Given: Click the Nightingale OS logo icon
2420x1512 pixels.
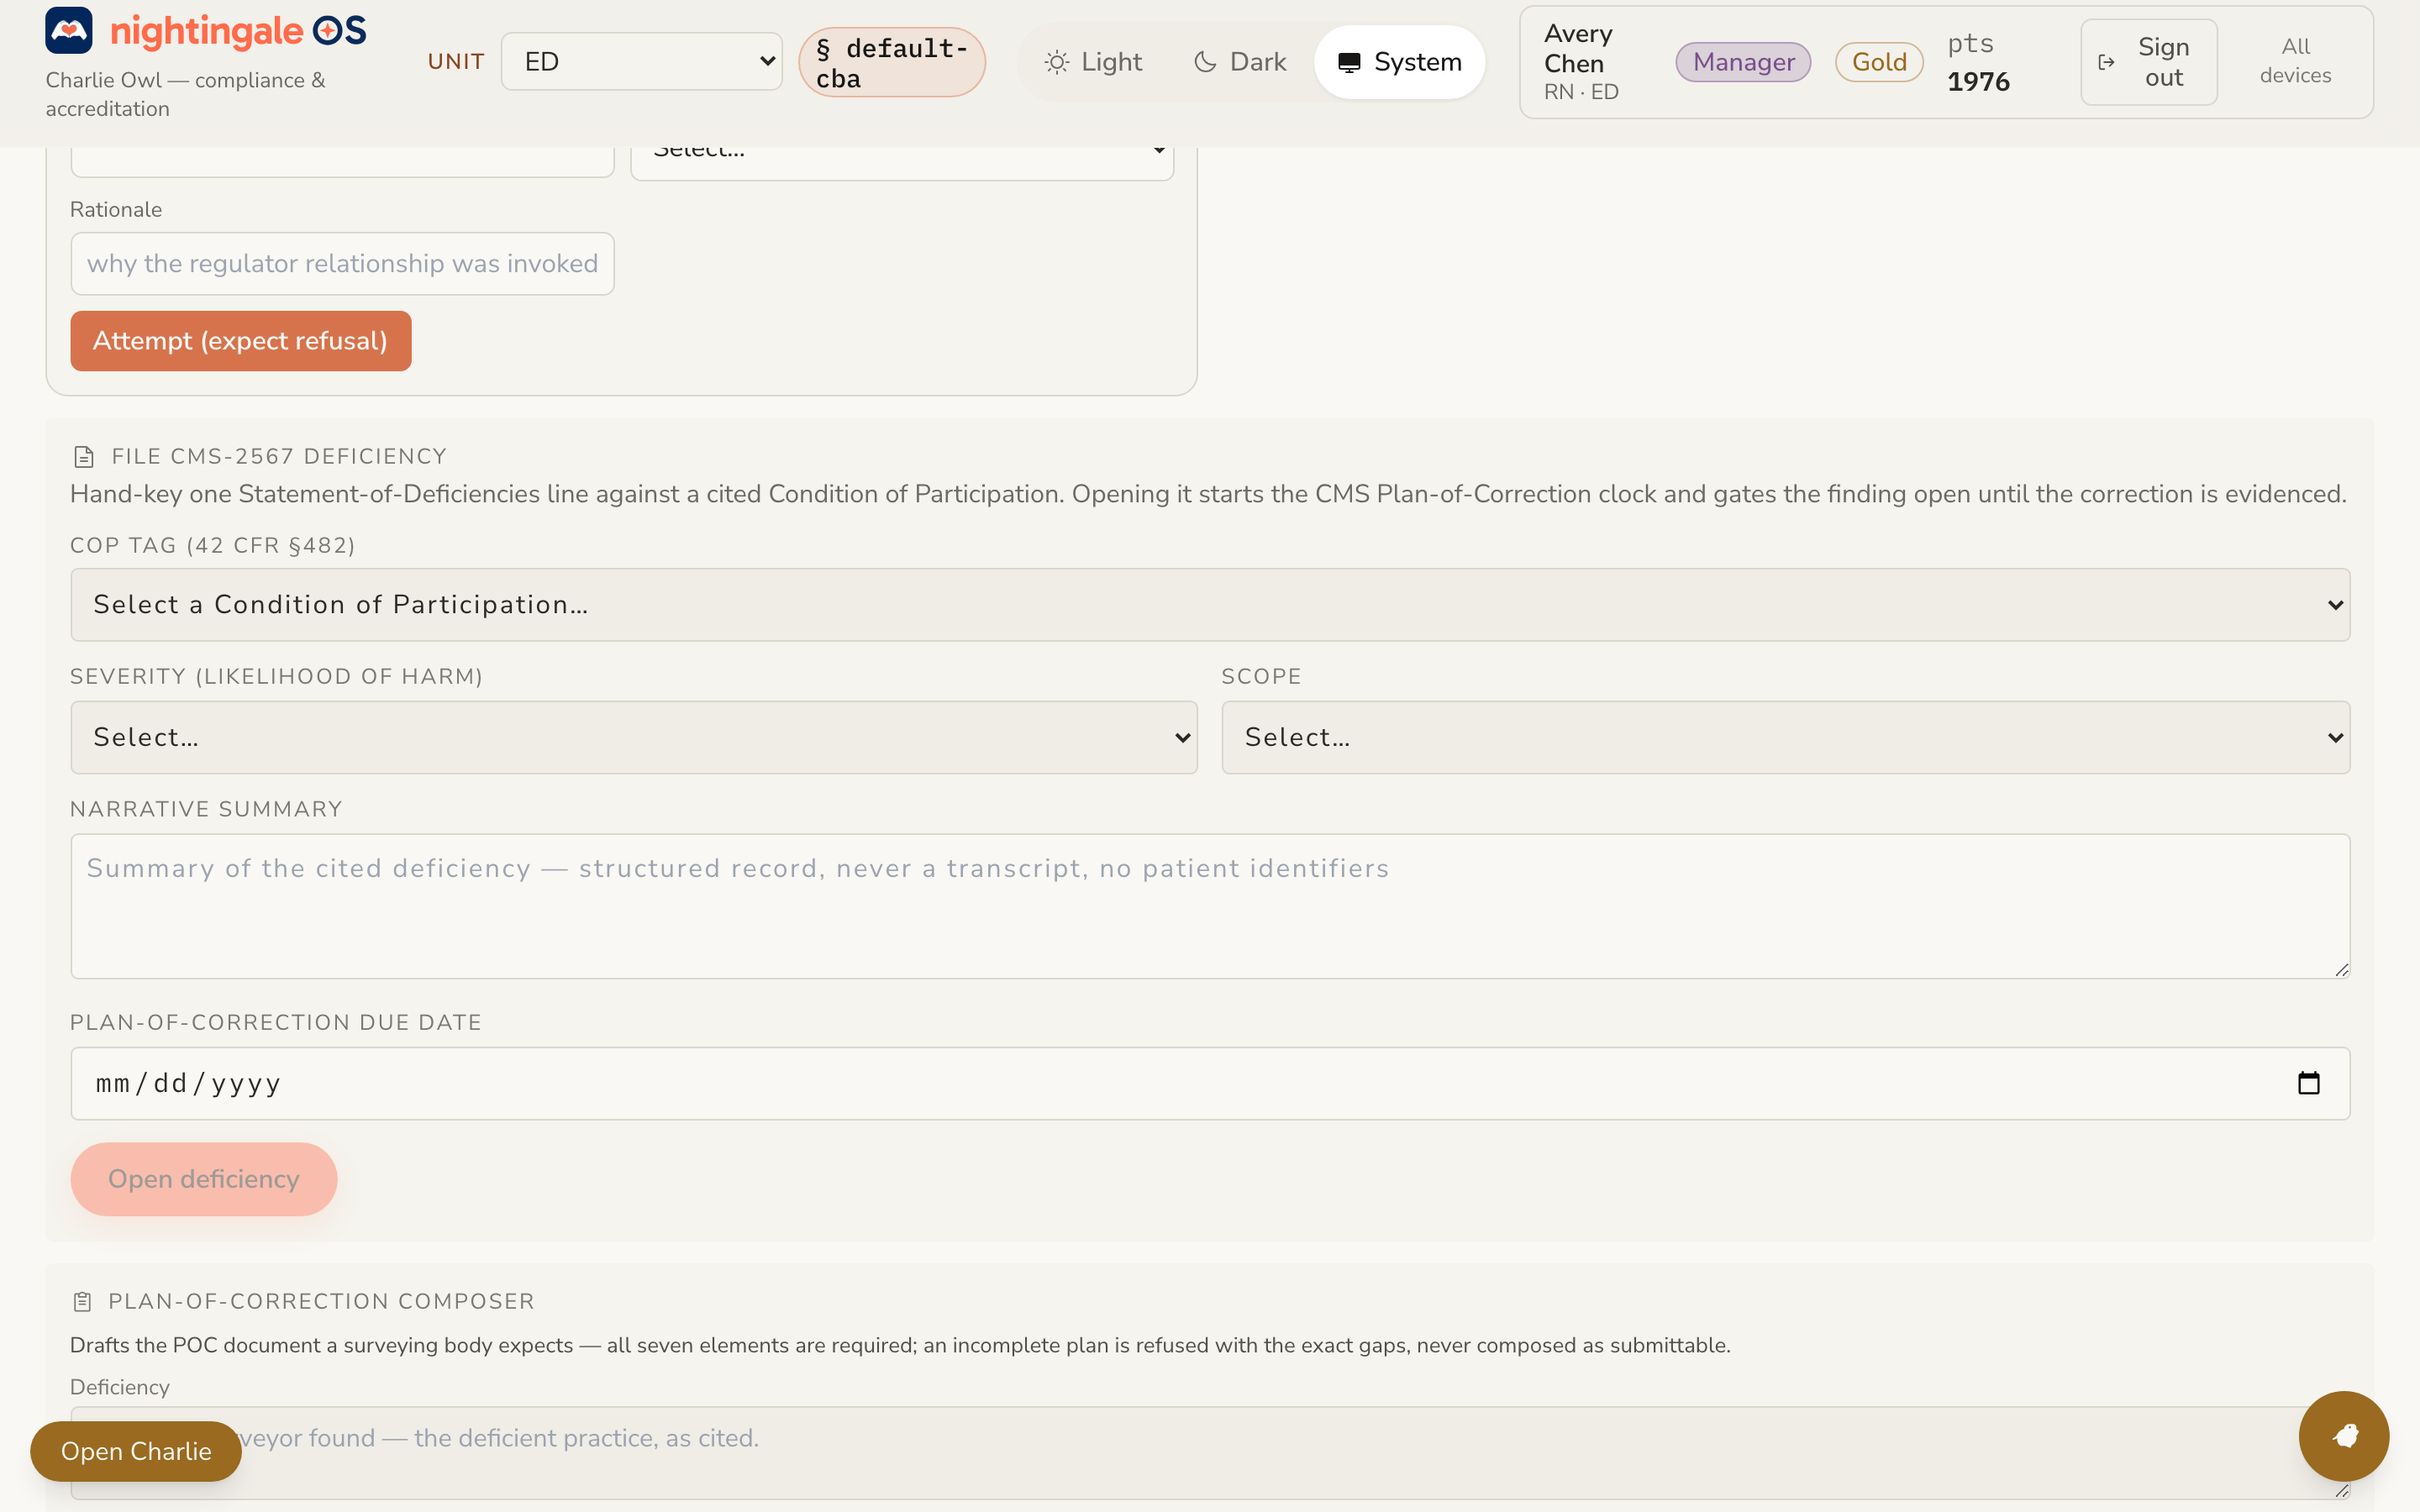Looking at the screenshot, I should click(69, 31).
